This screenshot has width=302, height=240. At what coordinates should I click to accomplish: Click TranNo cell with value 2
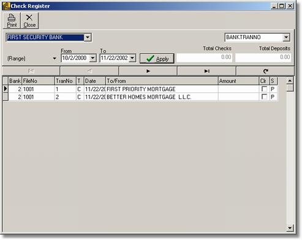[65, 97]
